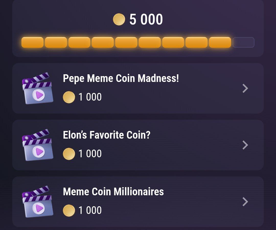Click the arrow next to Meme Coin Millionaires

tap(245, 201)
